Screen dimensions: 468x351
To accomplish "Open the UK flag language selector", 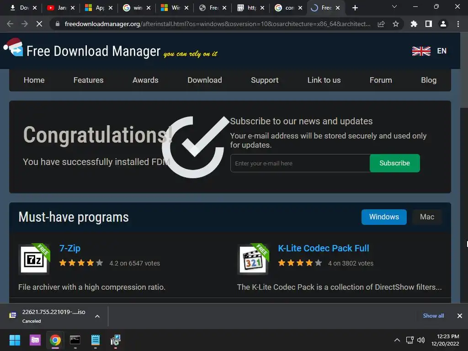I will coord(421,51).
